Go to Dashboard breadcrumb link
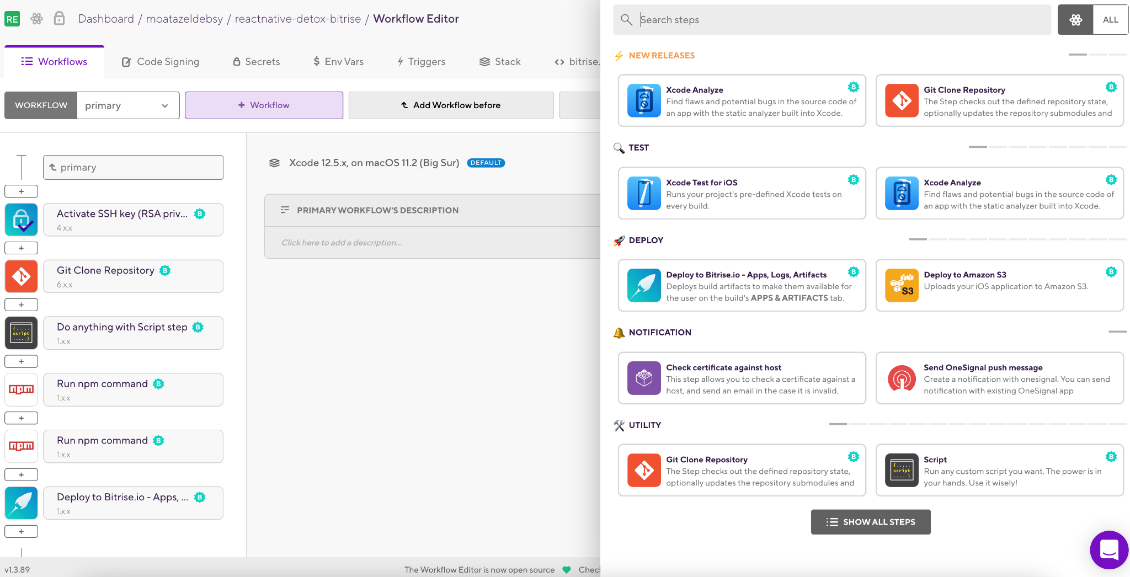Image resolution: width=1130 pixels, height=577 pixels. [x=106, y=19]
